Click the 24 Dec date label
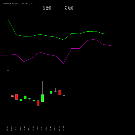Viewport: 135px width, 135px height. pos(59,129)
